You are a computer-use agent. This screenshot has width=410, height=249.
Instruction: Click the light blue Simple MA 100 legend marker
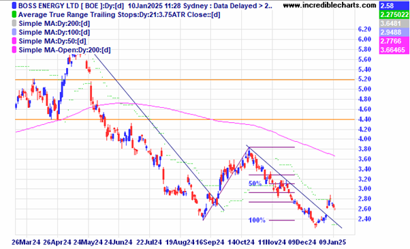pyautogui.click(x=14, y=32)
